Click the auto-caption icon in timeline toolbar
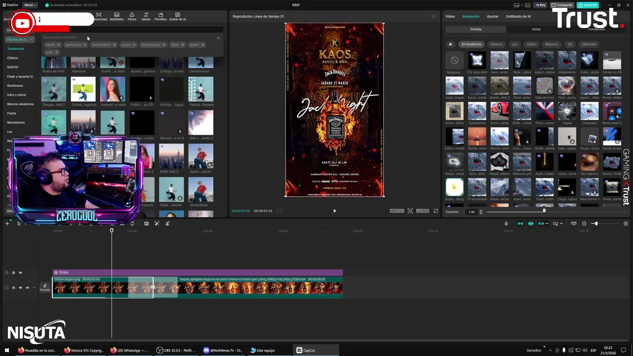Viewport: 633px width, 356px height. tap(146, 223)
